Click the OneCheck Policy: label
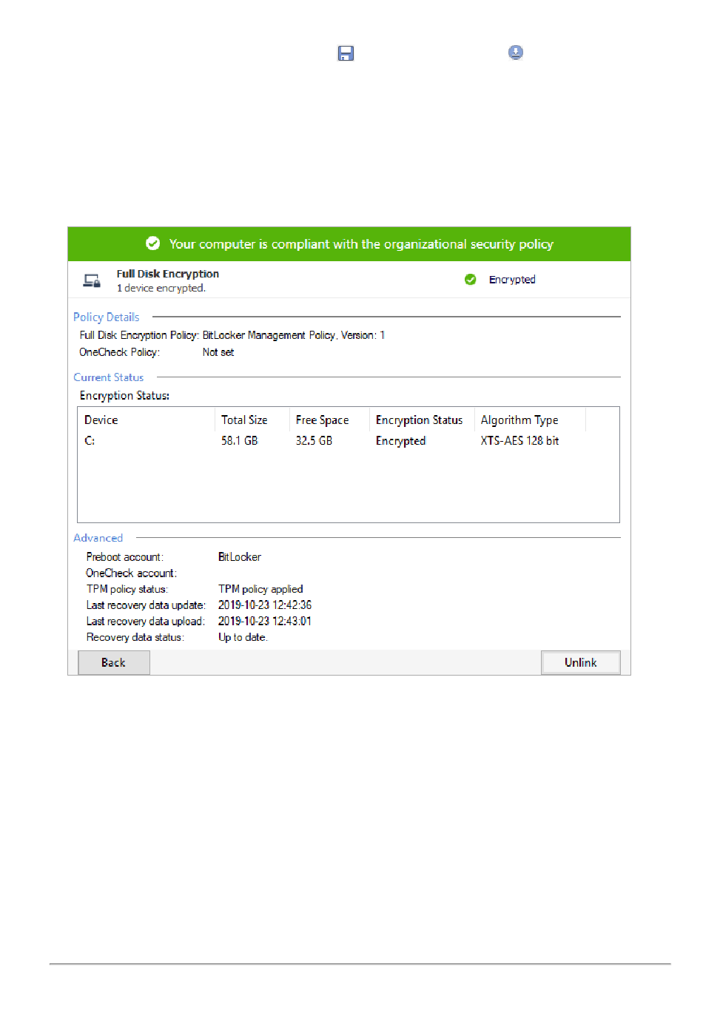The height and width of the screenshot is (1013, 703). (119, 352)
